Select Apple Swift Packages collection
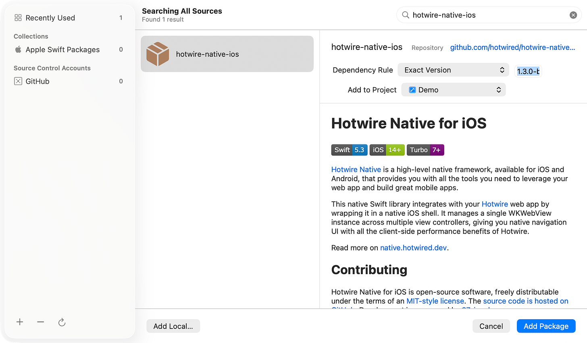The height and width of the screenshot is (343, 587). pos(69,50)
